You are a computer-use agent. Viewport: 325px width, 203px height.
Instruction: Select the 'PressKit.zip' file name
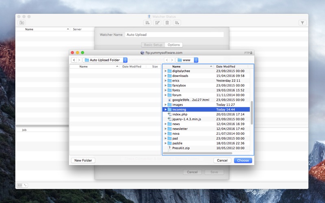181,148
